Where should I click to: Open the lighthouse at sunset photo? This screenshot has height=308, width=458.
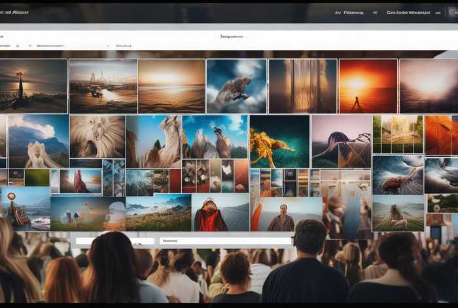[33, 86]
